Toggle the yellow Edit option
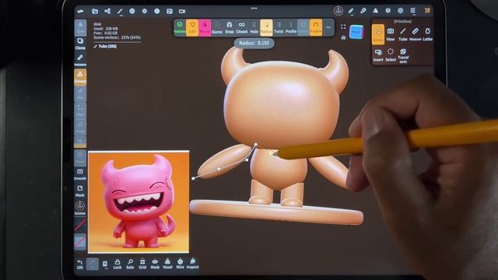The width and height of the screenshot is (498, 280). tap(192, 28)
